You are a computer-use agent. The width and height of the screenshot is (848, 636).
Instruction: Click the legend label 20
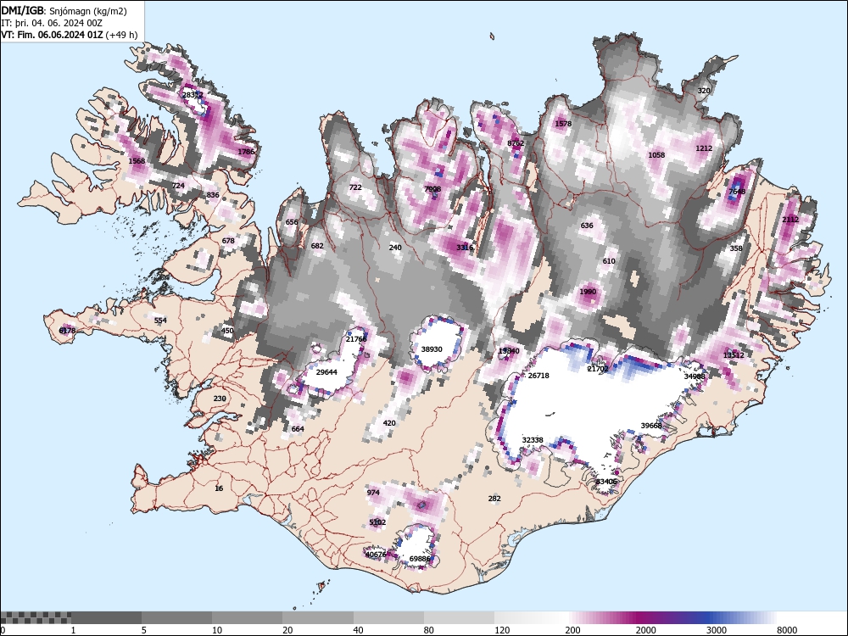click(x=287, y=630)
